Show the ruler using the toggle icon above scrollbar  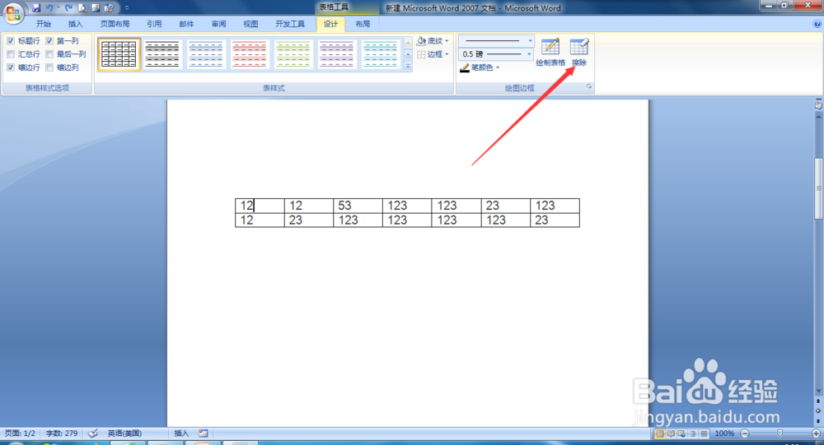point(818,105)
